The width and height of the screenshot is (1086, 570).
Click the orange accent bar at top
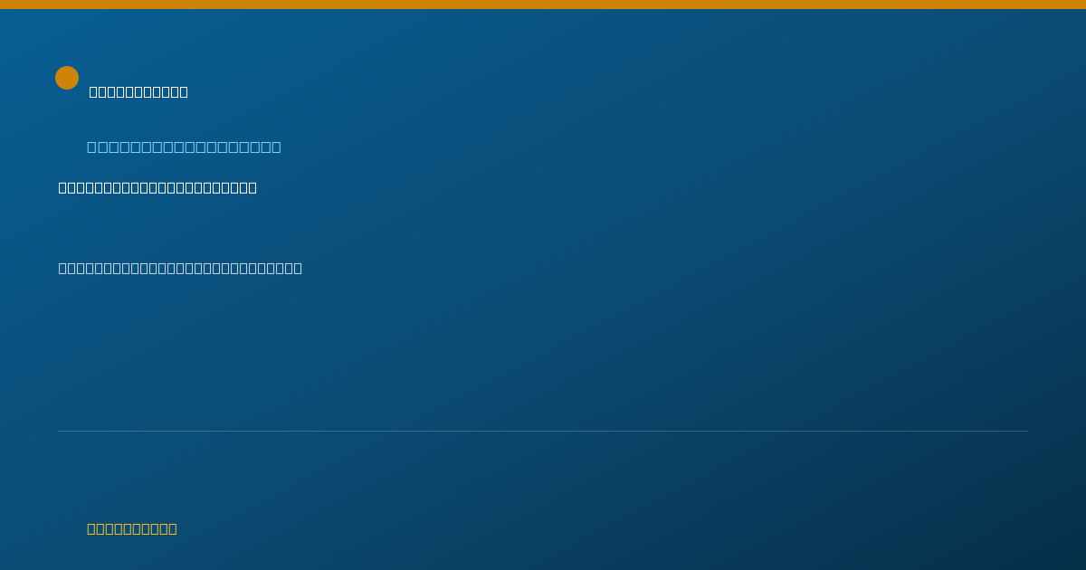point(543,5)
